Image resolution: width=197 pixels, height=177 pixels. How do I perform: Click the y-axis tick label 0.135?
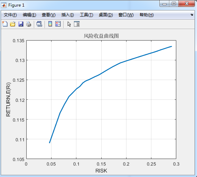point(18,41)
